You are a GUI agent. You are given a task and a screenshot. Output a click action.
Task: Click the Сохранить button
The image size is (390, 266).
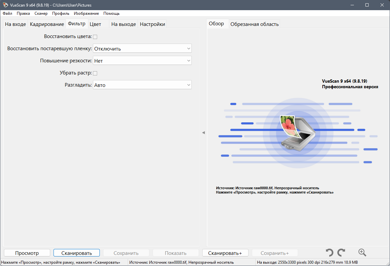click(x=126, y=253)
